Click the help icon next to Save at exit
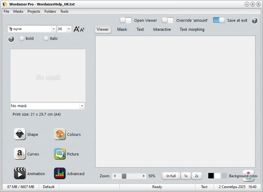The image size is (263, 192). tap(255, 21)
